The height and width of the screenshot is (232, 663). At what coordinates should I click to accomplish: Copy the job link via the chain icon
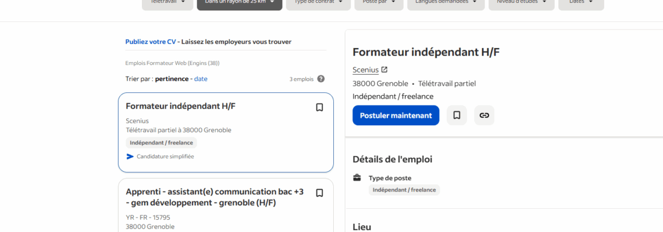pyautogui.click(x=484, y=115)
